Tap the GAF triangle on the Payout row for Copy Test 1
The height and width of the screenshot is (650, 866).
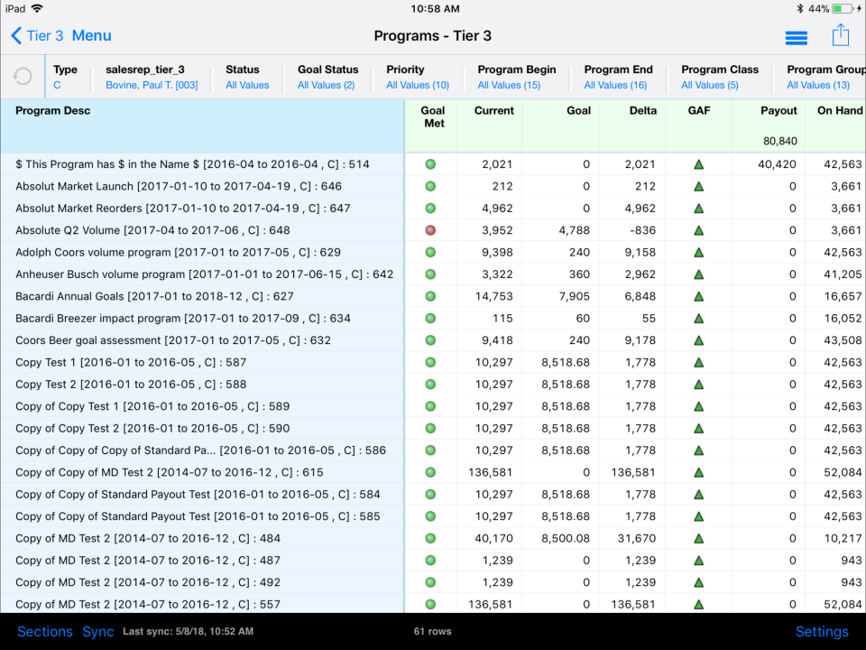tap(697, 362)
